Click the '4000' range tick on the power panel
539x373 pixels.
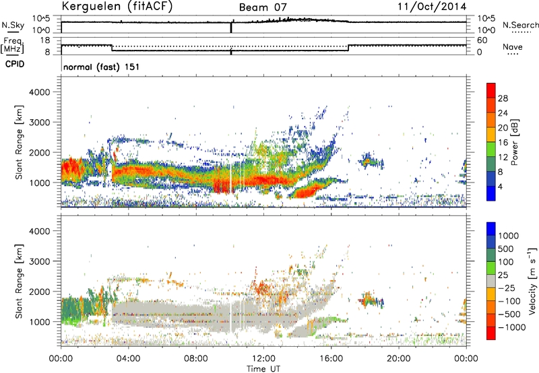tap(40, 92)
